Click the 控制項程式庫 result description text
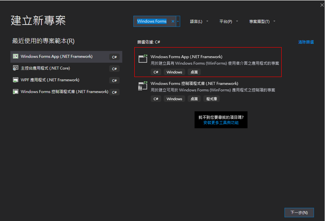 (213, 90)
